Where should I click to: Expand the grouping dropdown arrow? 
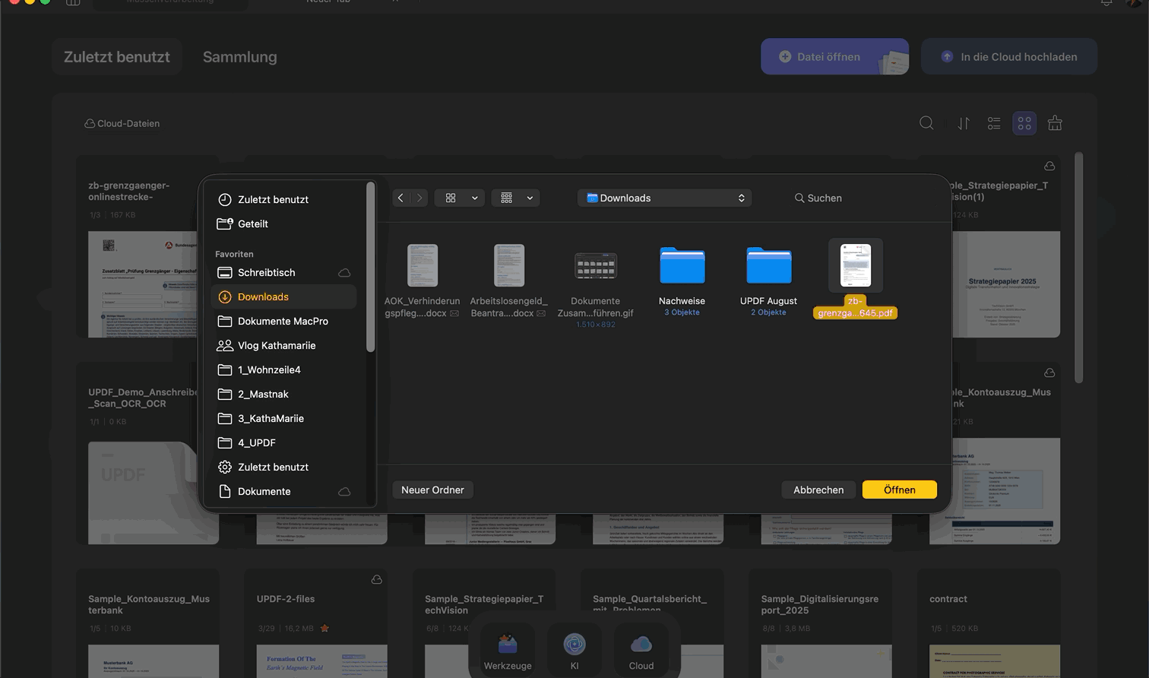point(530,198)
